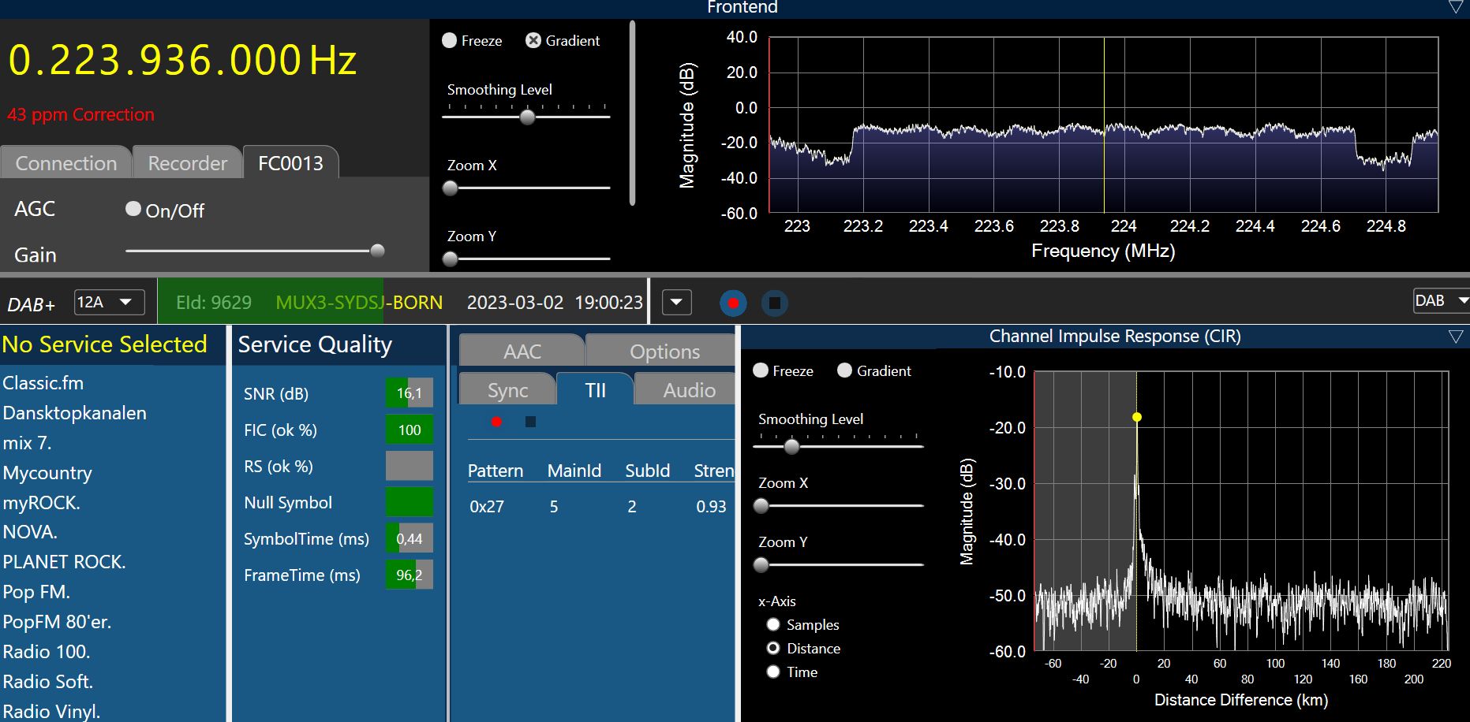Open the DAB mode dropdown

1441,300
